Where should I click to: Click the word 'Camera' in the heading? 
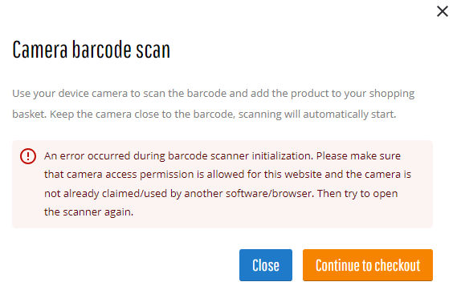coord(40,50)
